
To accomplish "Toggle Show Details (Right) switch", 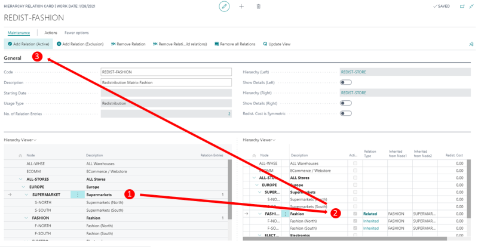I will tap(345, 103).
